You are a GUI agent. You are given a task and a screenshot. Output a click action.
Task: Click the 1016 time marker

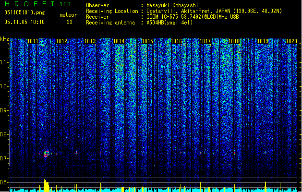click(176, 41)
